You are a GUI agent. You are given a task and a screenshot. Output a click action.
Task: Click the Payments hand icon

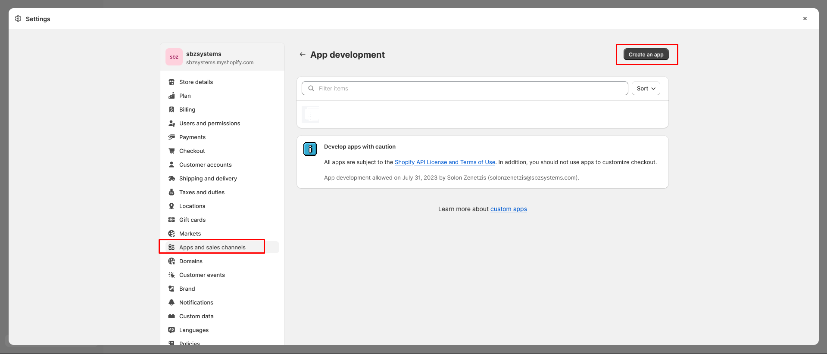click(x=172, y=137)
